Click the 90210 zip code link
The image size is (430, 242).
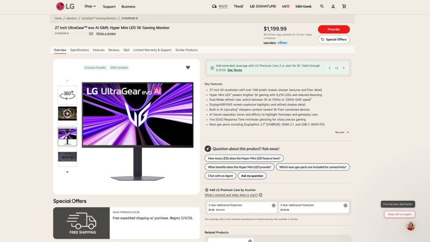(x=223, y=6)
